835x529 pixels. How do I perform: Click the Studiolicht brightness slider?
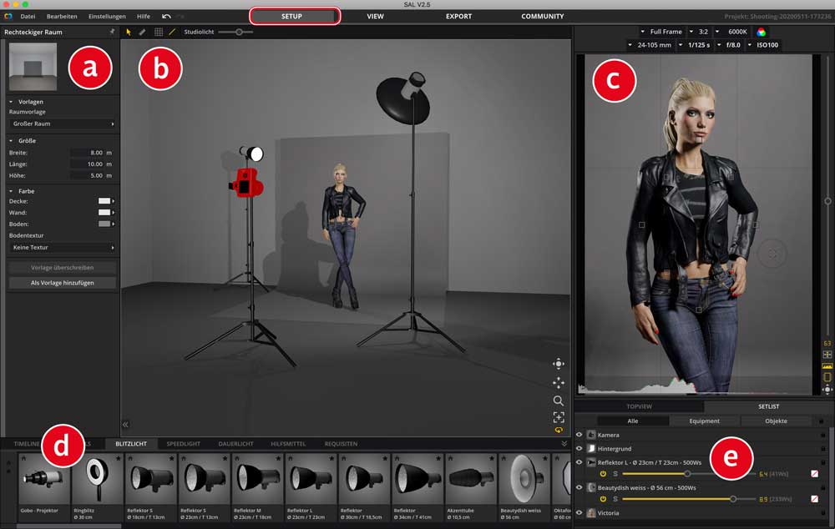235,32
